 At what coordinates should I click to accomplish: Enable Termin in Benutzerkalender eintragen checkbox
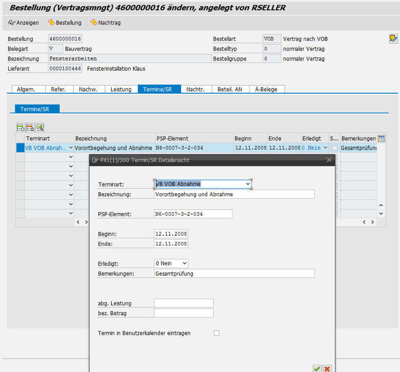pyautogui.click(x=216, y=333)
